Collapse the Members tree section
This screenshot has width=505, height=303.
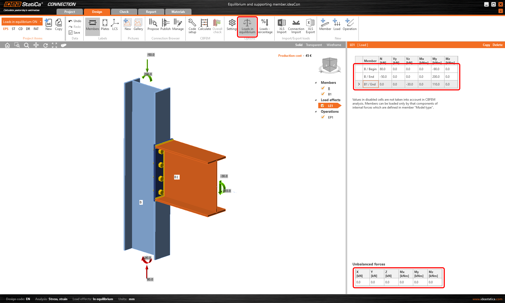316,83
